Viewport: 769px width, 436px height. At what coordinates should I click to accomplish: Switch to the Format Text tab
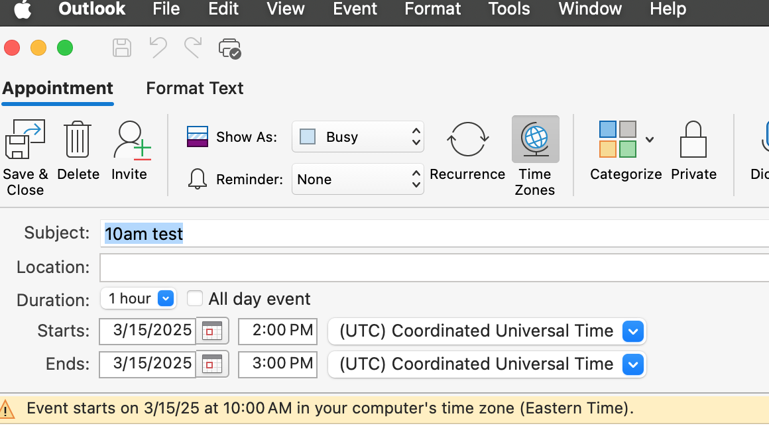pos(195,88)
